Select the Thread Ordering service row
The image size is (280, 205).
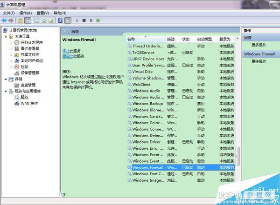click(x=181, y=46)
